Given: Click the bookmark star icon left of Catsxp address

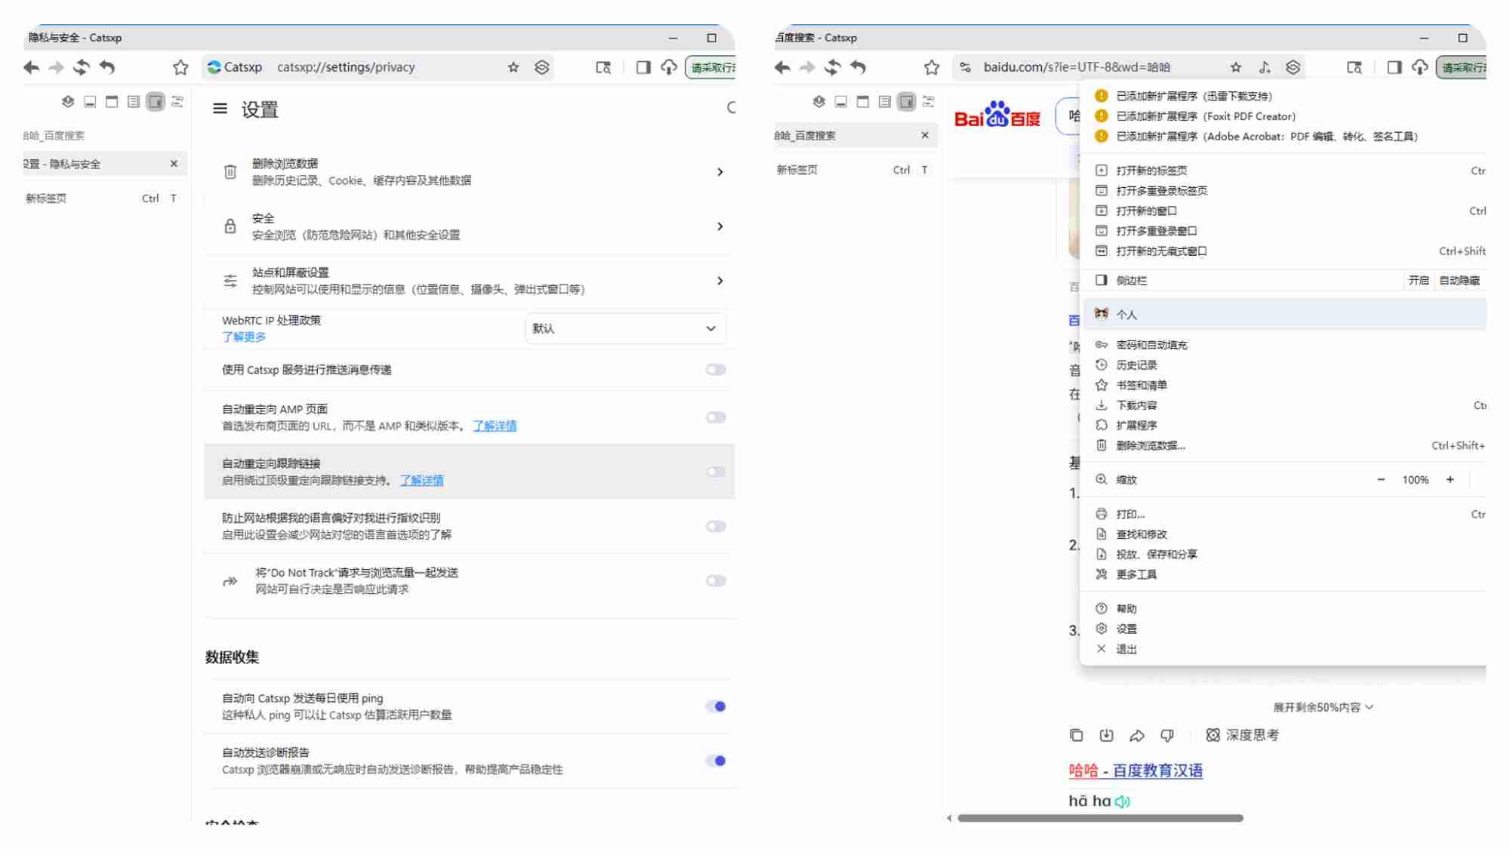Looking at the screenshot, I should click(180, 67).
